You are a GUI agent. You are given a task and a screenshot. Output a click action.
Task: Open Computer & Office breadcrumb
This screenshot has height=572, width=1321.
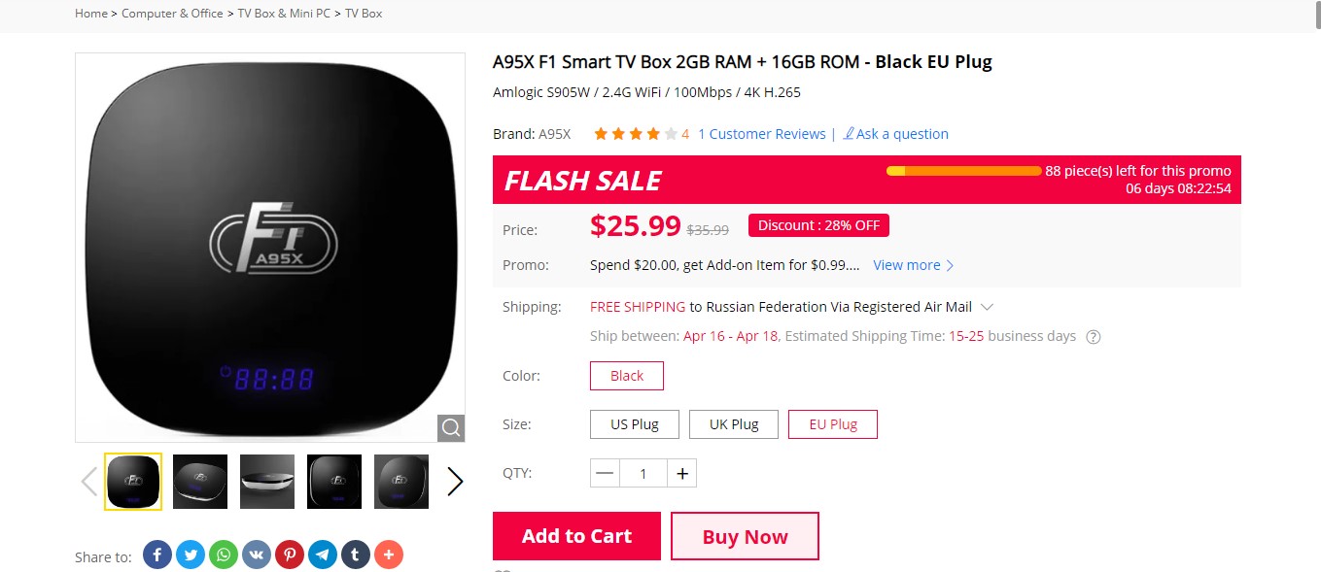(x=172, y=14)
